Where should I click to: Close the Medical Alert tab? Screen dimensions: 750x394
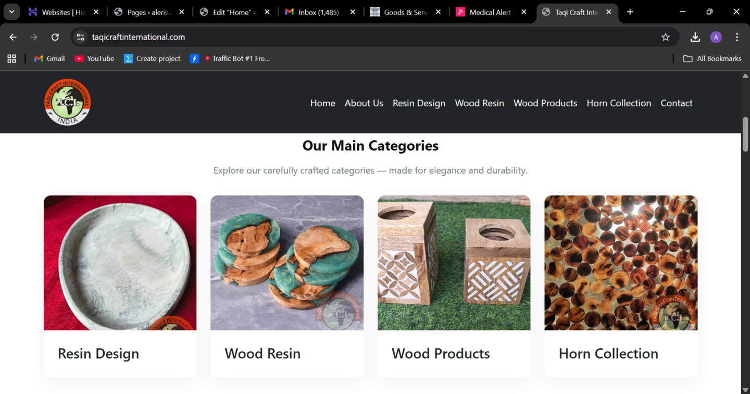click(x=524, y=12)
